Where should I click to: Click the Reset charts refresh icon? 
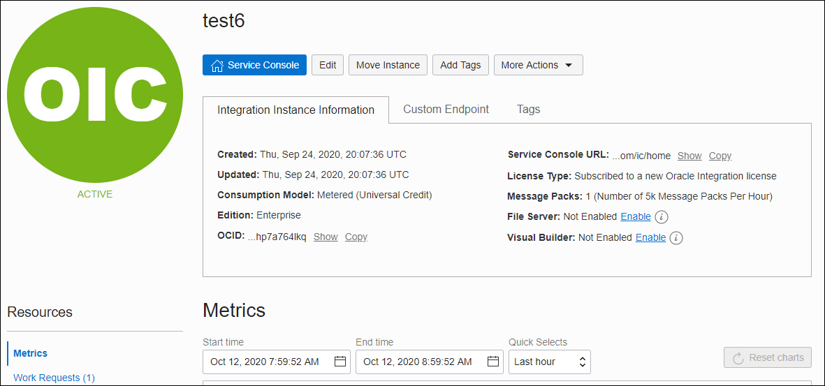coord(738,358)
